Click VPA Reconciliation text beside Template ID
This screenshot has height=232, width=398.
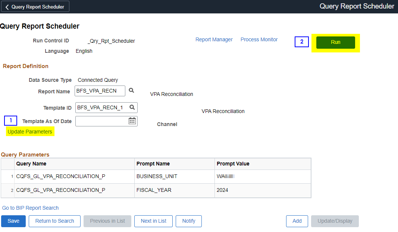[x=223, y=111]
